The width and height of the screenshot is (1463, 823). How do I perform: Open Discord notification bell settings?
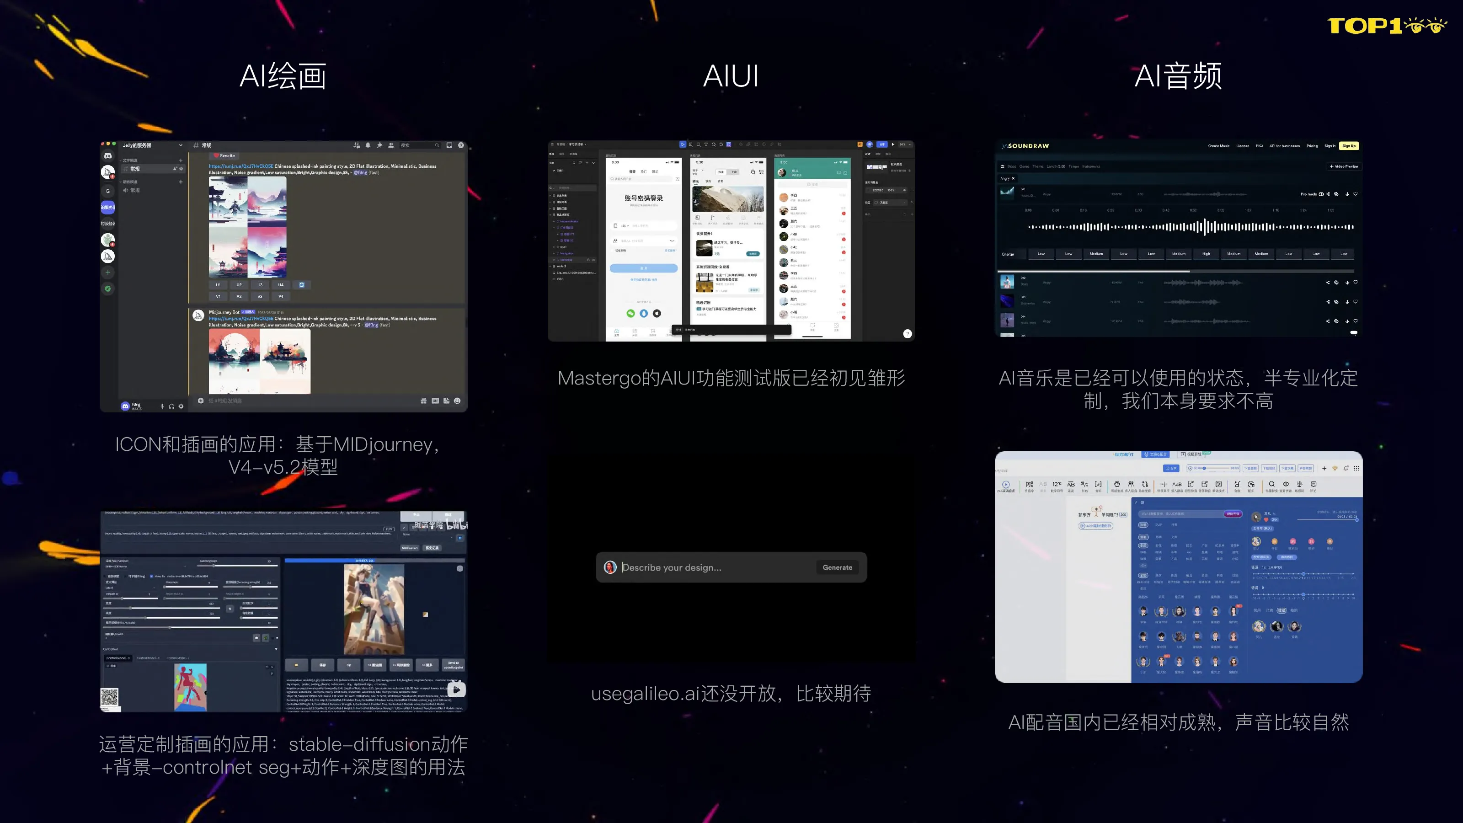[x=368, y=145]
